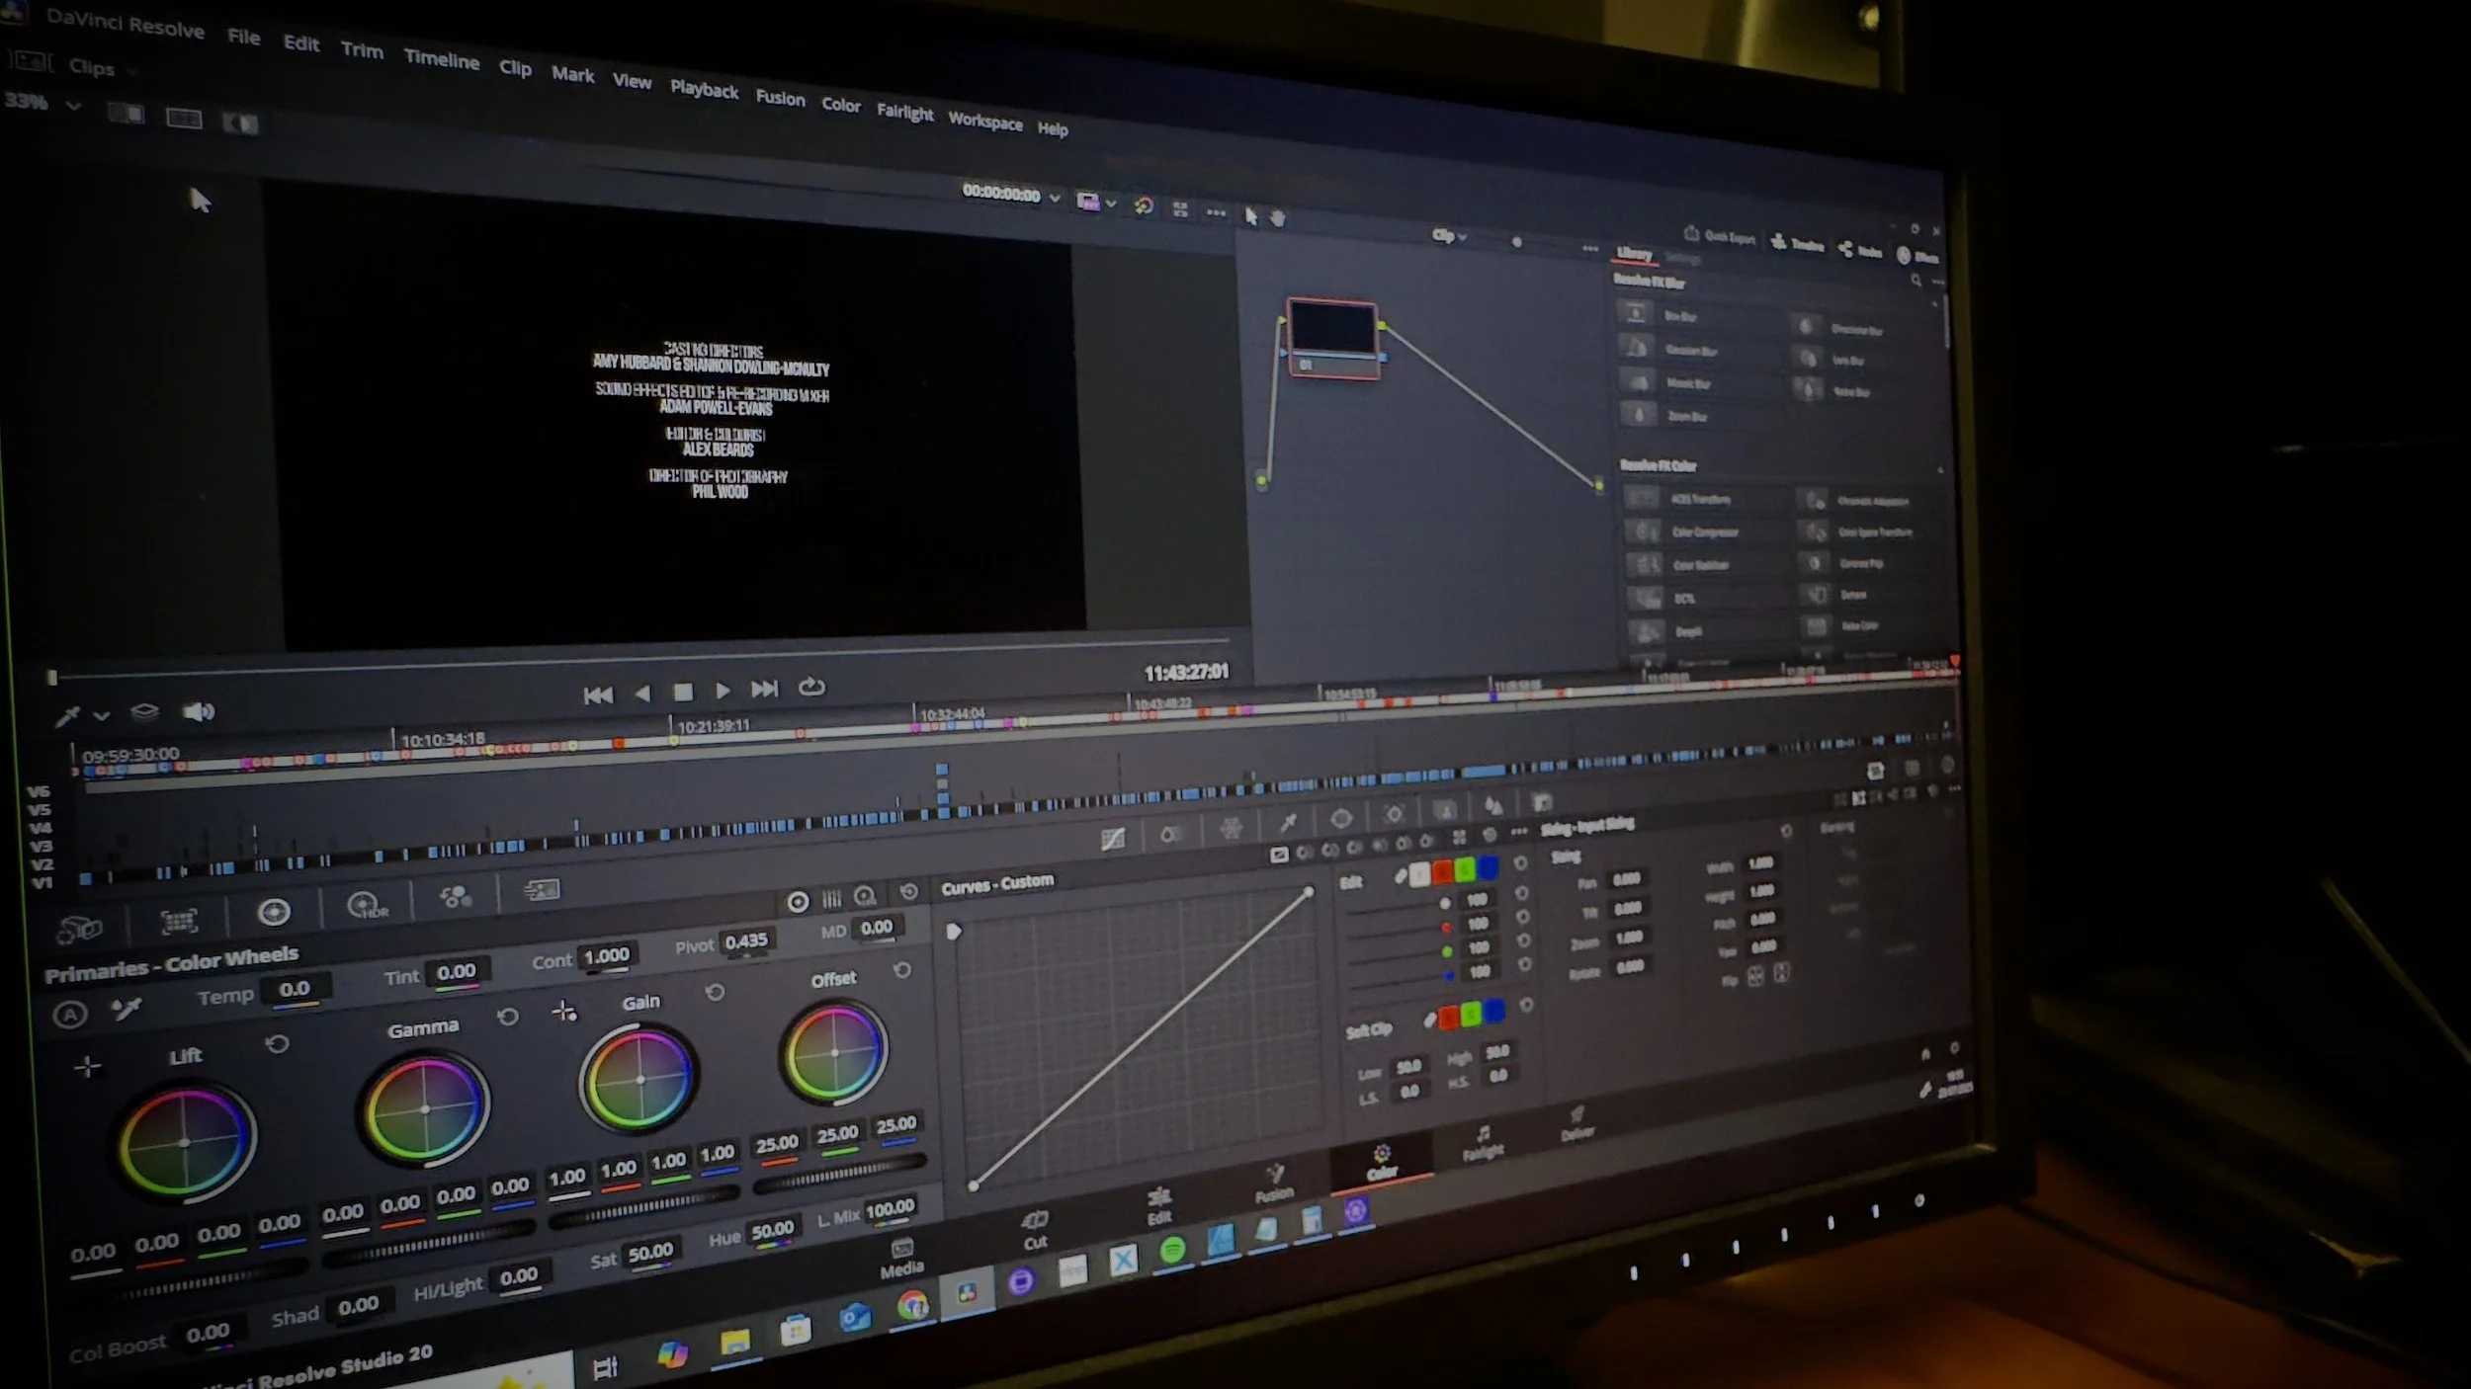2471x1389 pixels.
Task: Open the HDR color wheels palette
Action: pos(366,906)
